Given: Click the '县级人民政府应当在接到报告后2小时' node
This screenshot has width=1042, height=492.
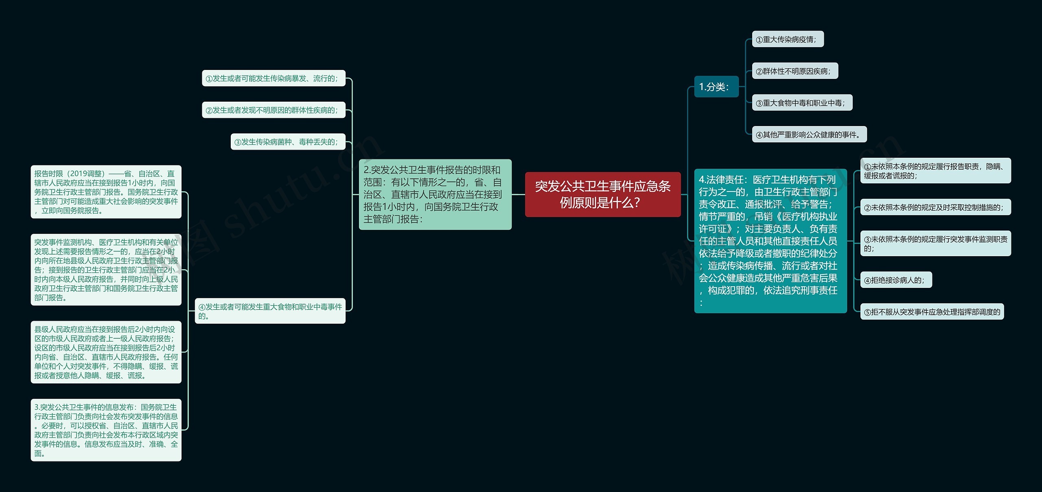Looking at the screenshot, I should pyautogui.click(x=106, y=352).
